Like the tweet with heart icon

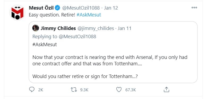[x=119, y=90]
